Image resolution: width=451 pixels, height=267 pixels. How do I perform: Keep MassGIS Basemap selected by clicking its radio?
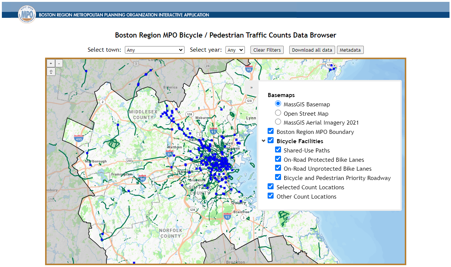tap(278, 104)
